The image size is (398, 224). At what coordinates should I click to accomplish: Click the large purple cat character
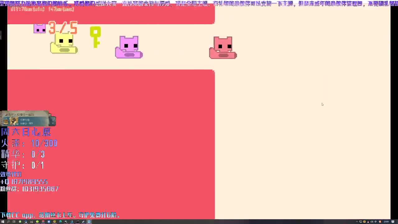[129, 47]
